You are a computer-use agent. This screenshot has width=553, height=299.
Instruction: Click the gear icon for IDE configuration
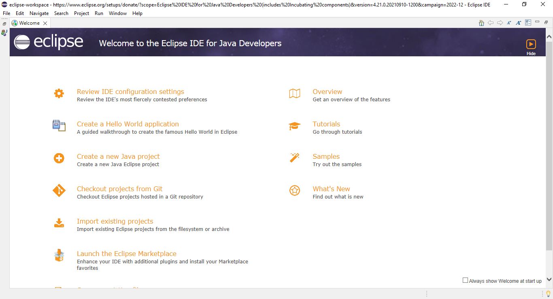pyautogui.click(x=59, y=94)
